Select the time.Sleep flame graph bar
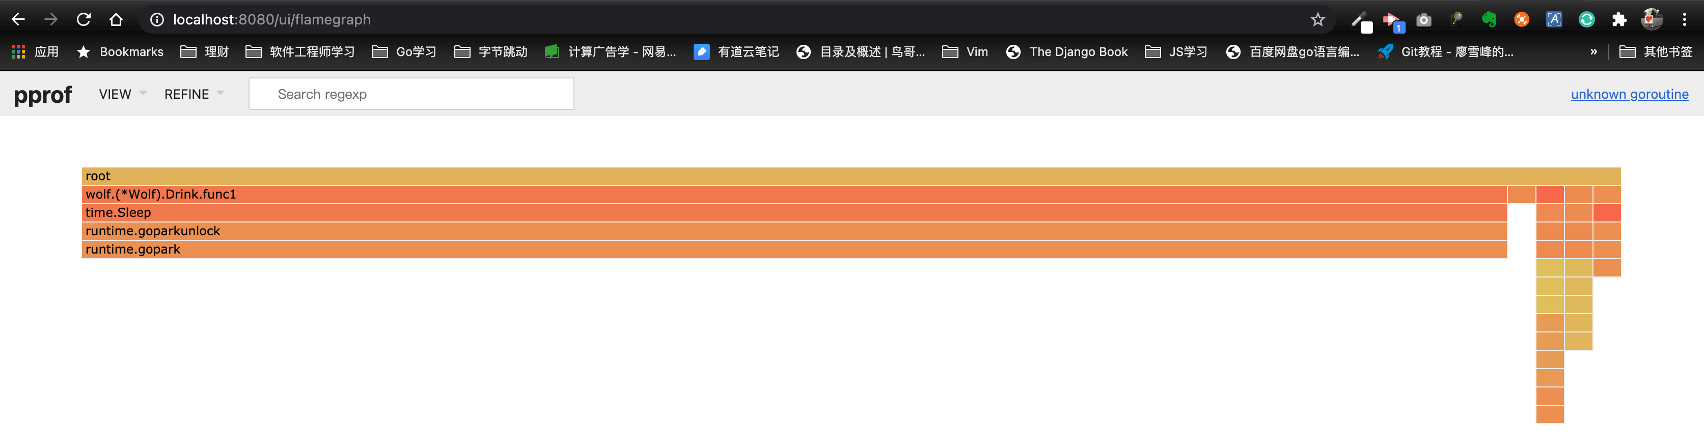 794,212
